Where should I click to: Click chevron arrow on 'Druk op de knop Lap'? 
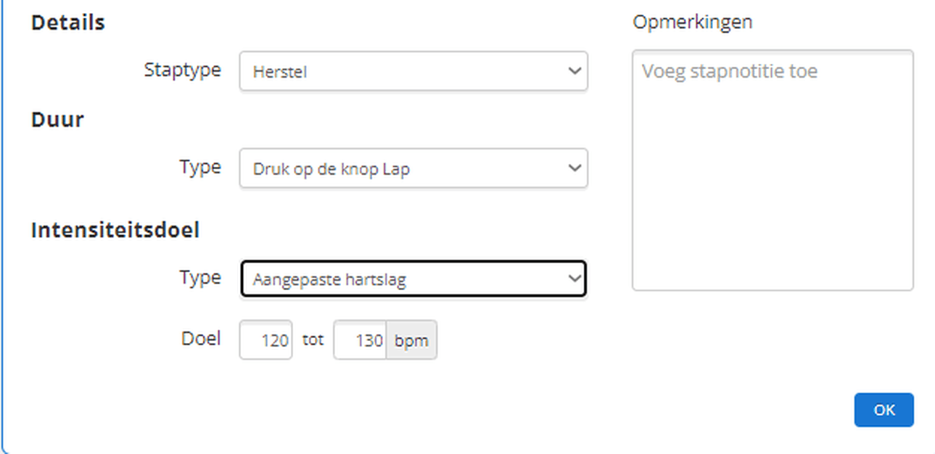[574, 168]
